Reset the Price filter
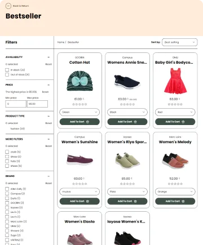Screen dimensions: 203x245 (x=45, y=92)
